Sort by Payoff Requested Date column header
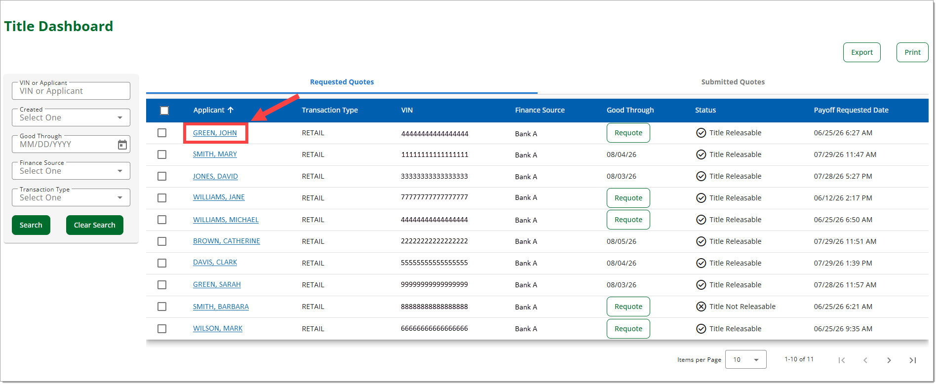This screenshot has height=385, width=937. [851, 110]
